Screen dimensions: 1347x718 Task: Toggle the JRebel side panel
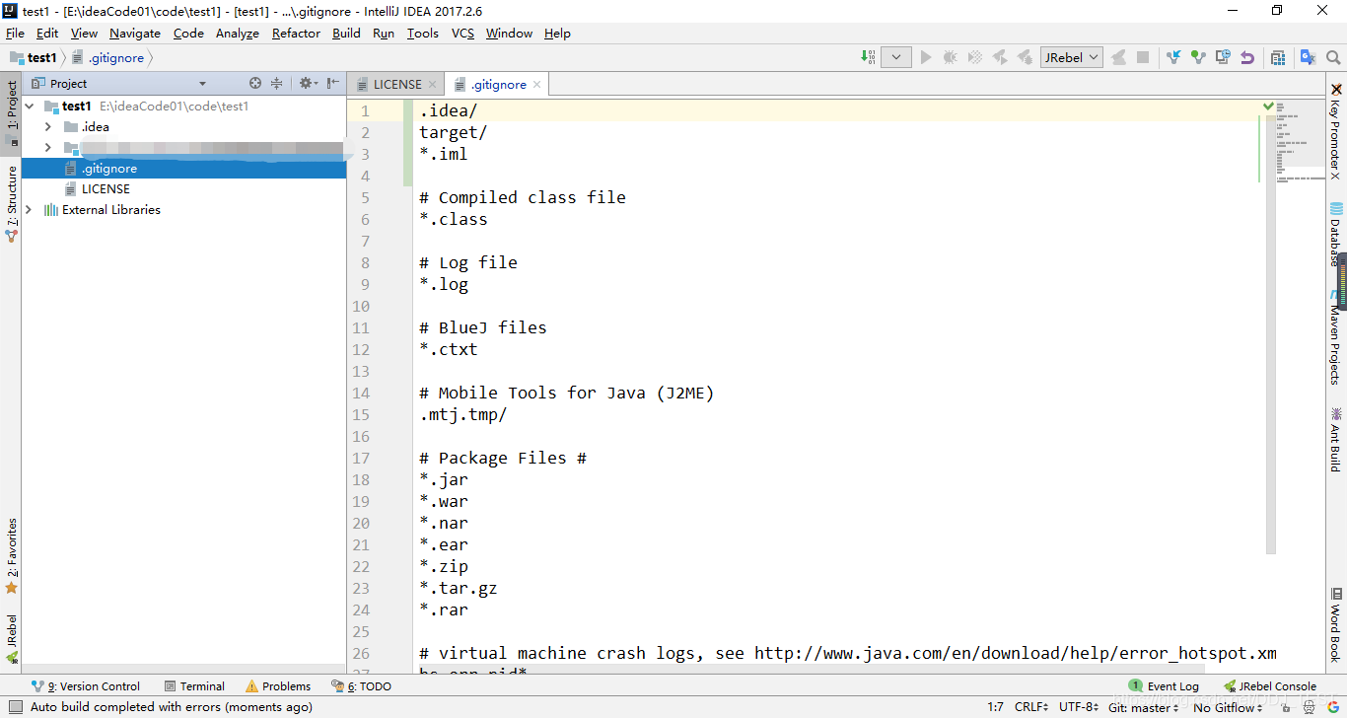[x=11, y=637]
